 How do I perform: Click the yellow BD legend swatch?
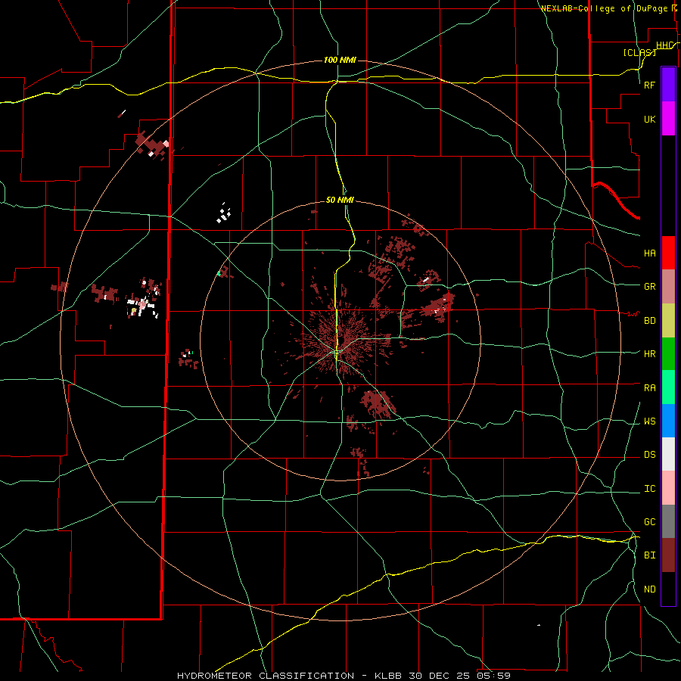pyautogui.click(x=668, y=321)
